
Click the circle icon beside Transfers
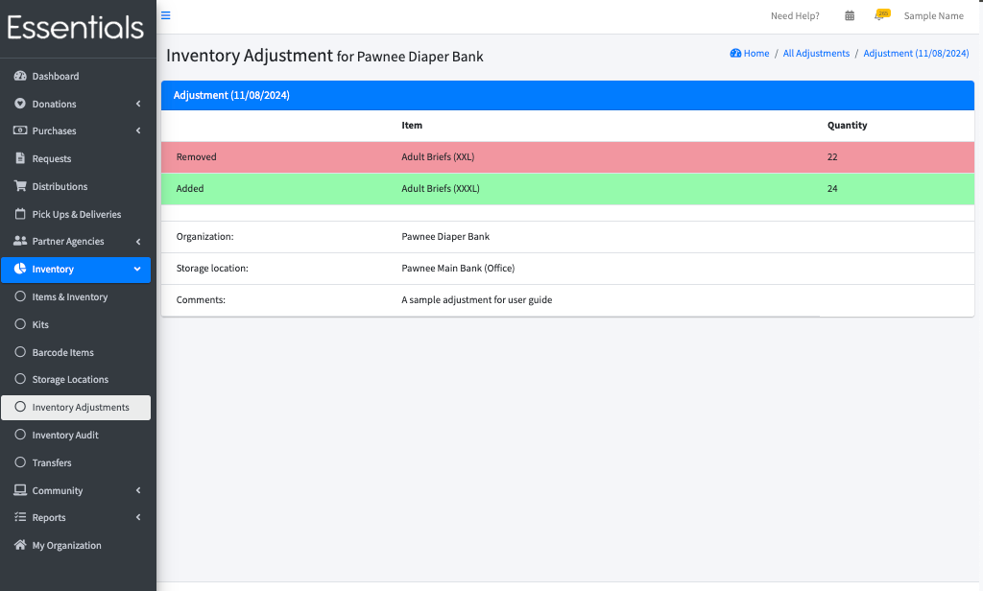tap(20, 461)
